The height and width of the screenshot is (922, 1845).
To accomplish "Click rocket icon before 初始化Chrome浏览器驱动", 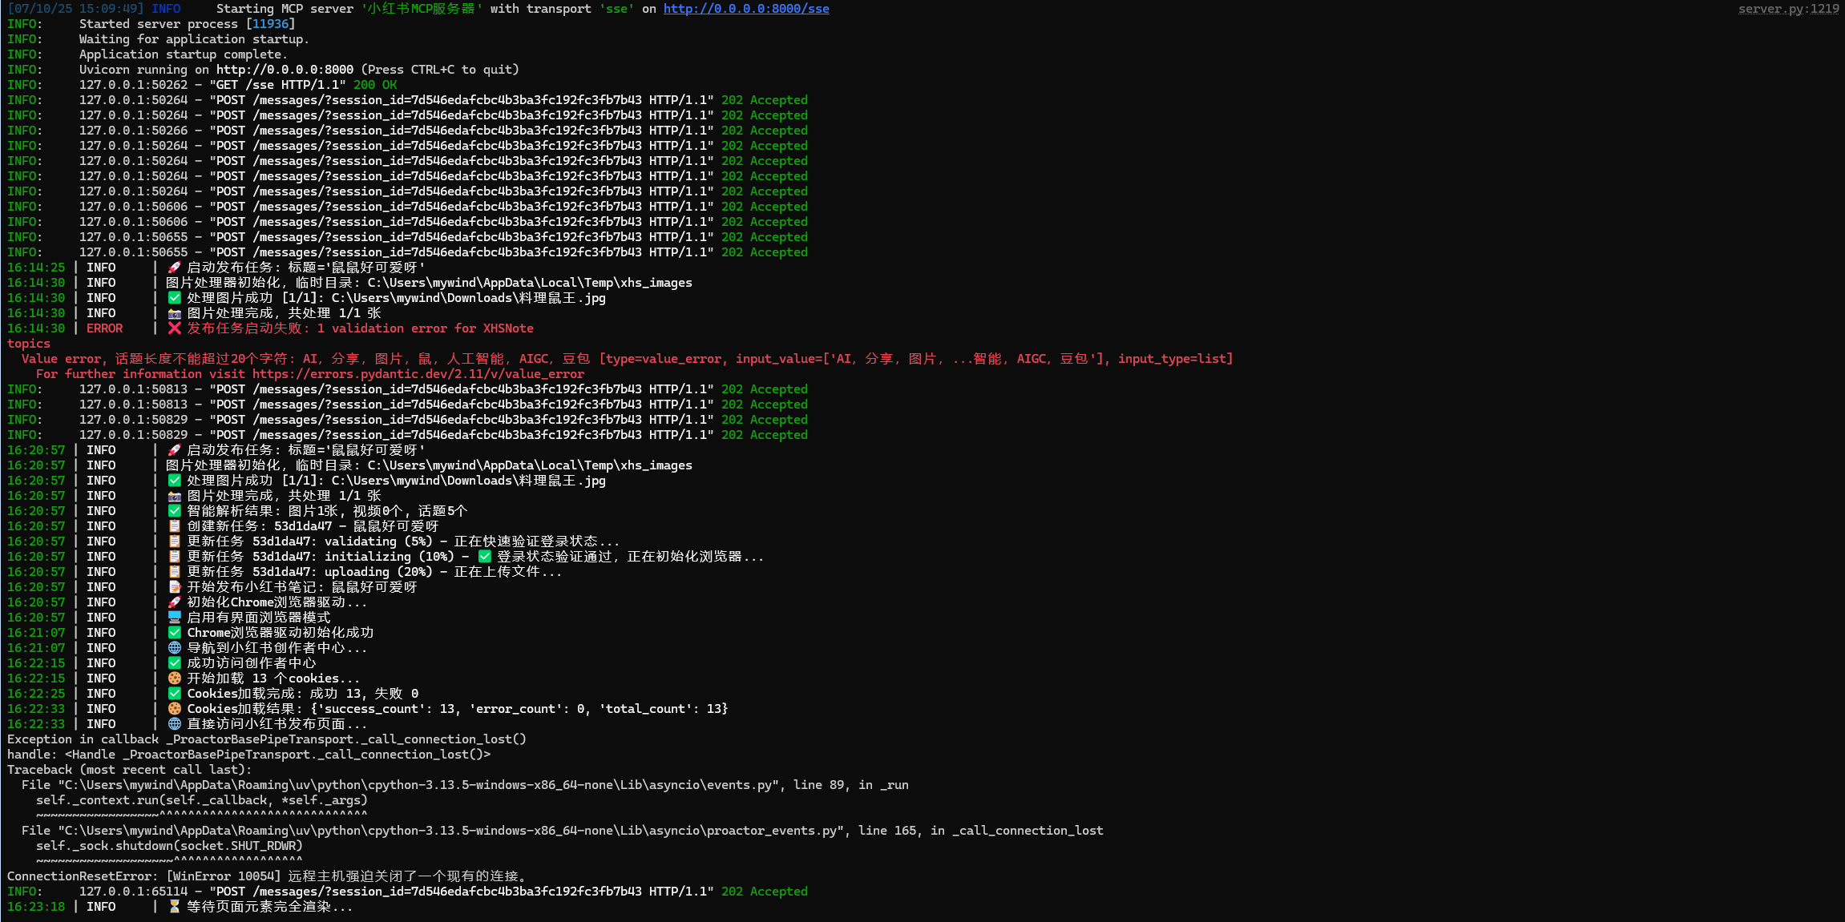I will click(x=174, y=602).
